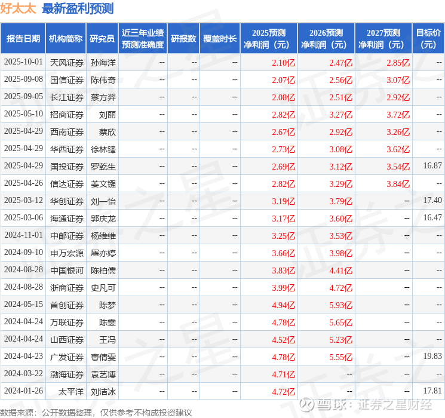The height and width of the screenshot is (418, 445).
Task: Select the 2025预测净利润 column header
Action: click(x=269, y=39)
